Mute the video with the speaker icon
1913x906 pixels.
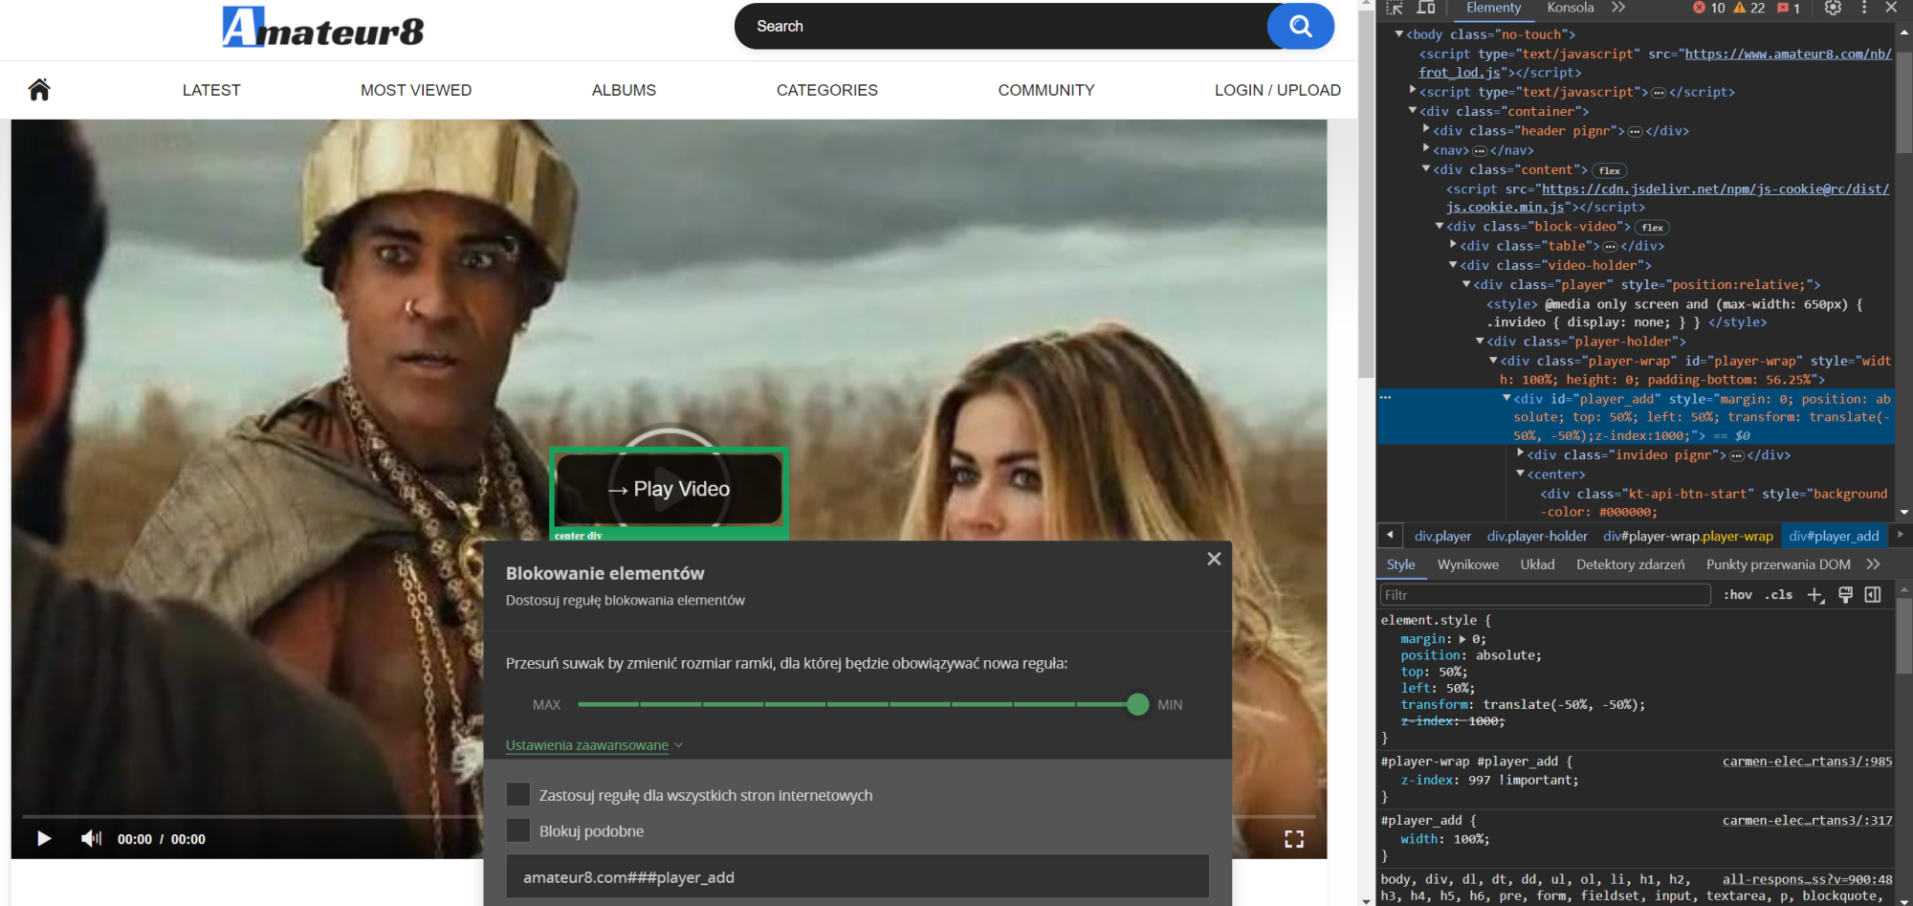point(91,839)
